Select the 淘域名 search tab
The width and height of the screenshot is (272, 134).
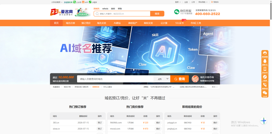point(96,9)
